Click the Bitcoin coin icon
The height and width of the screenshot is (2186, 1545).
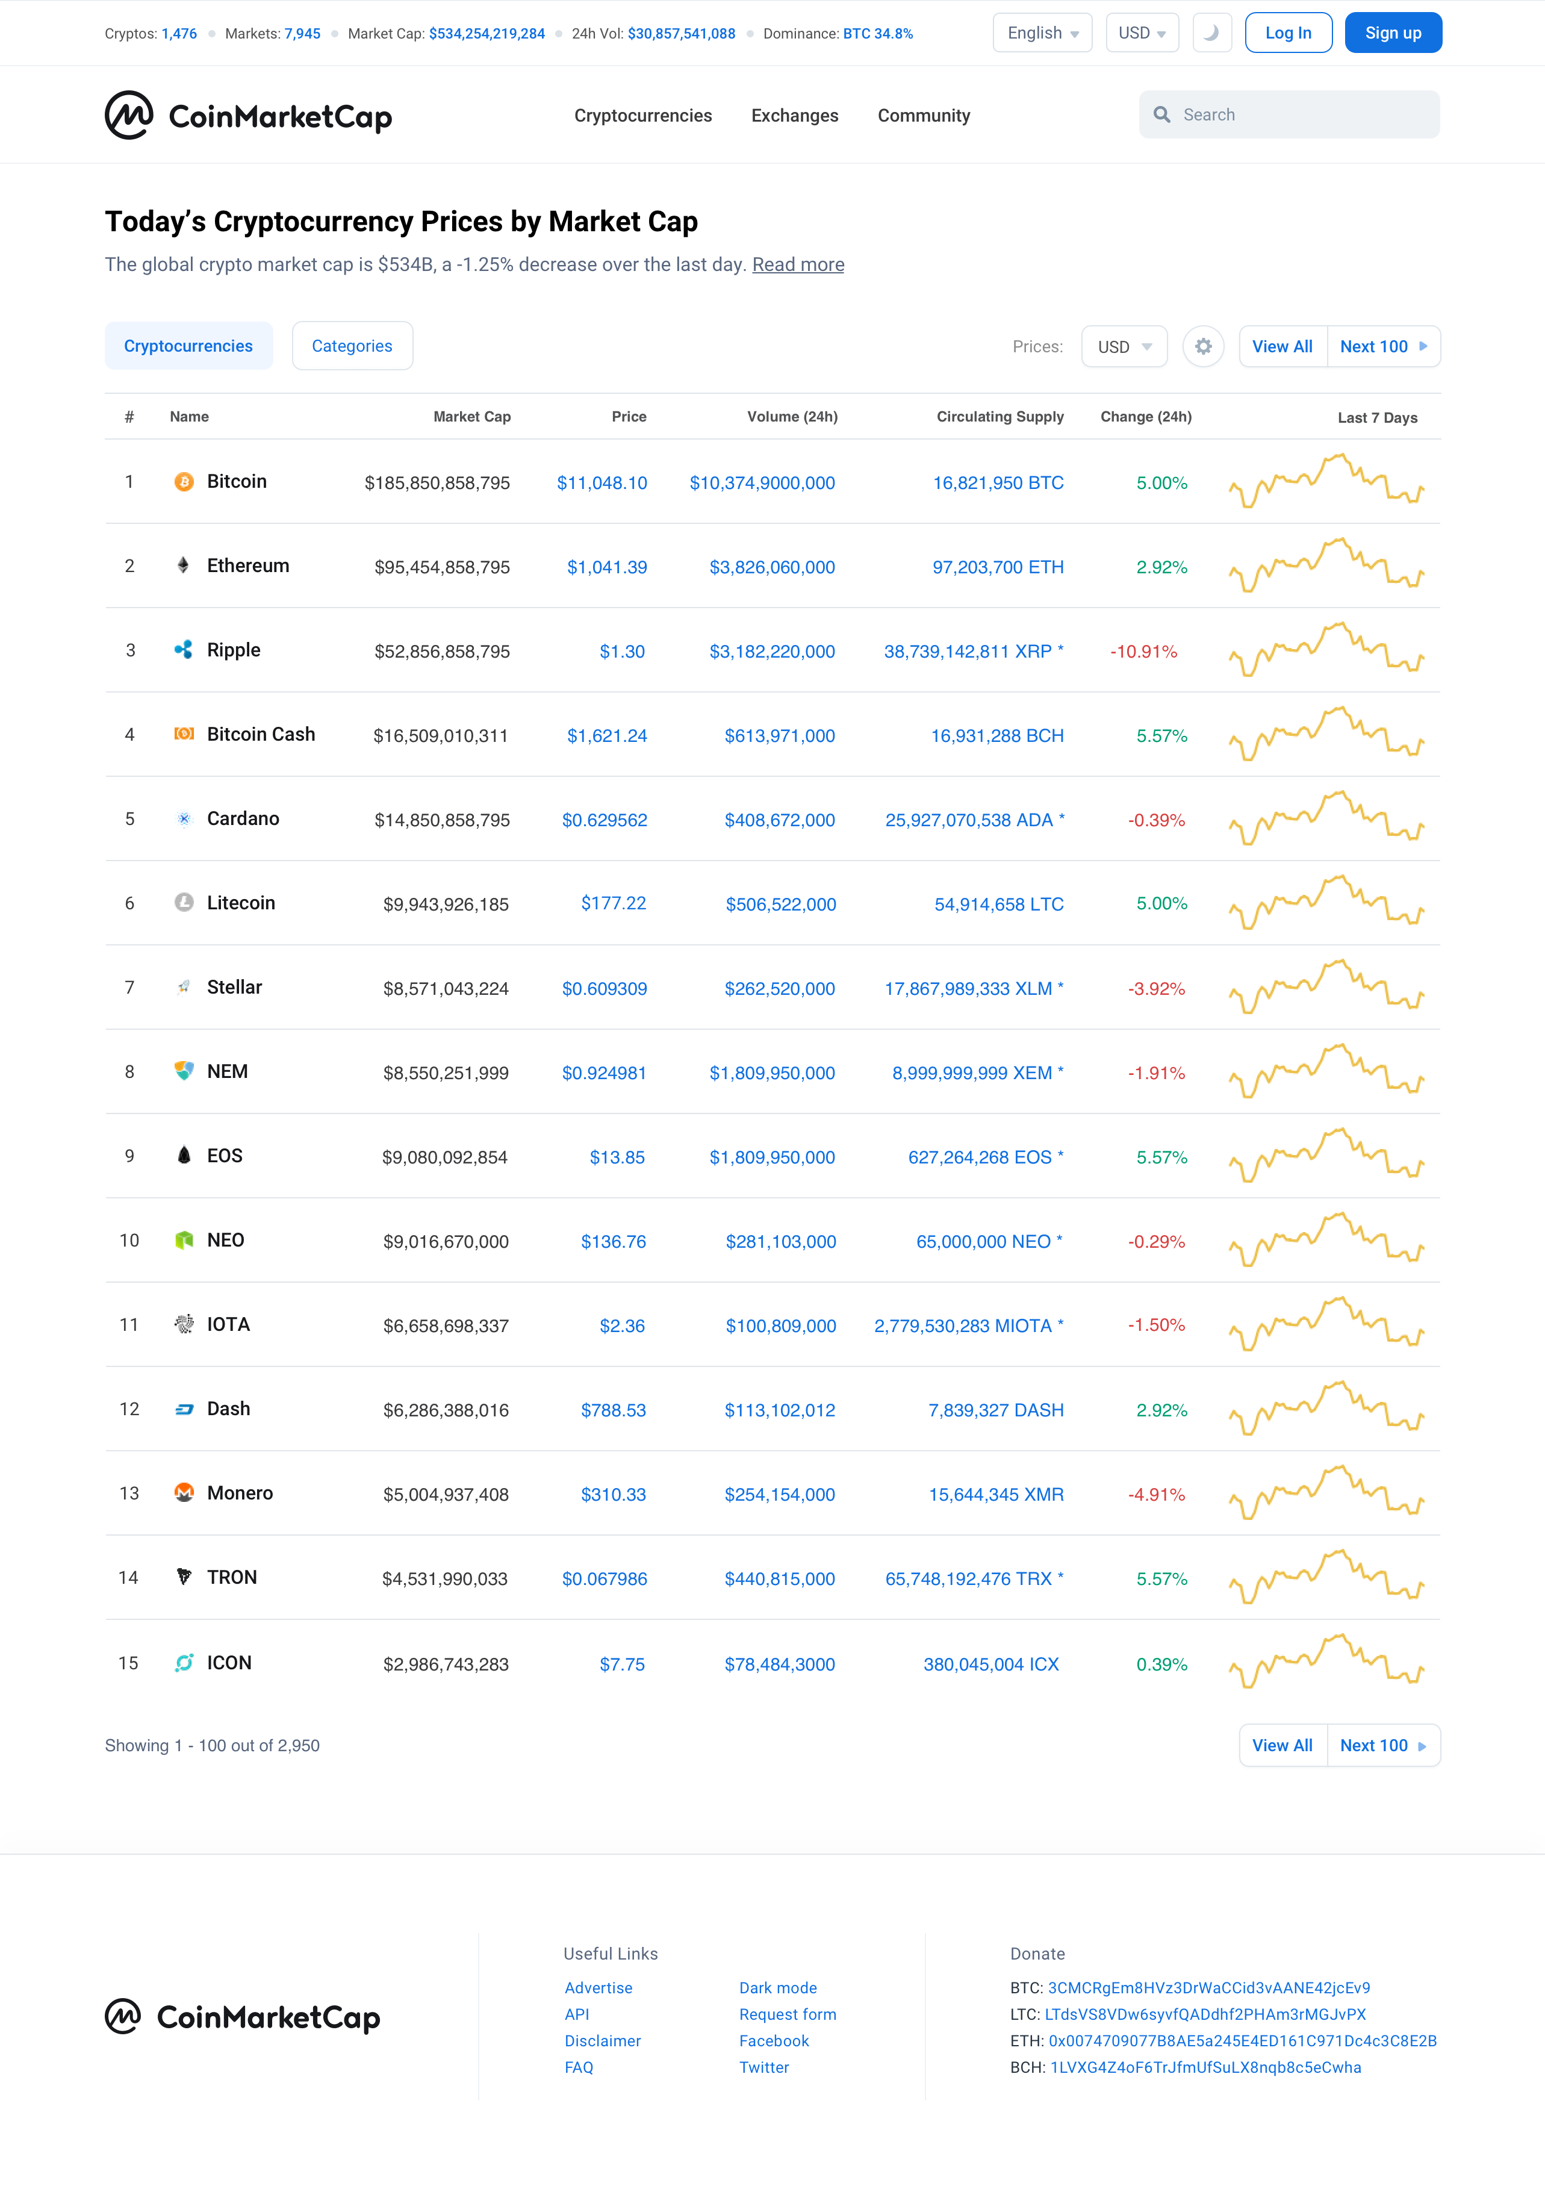click(x=184, y=482)
